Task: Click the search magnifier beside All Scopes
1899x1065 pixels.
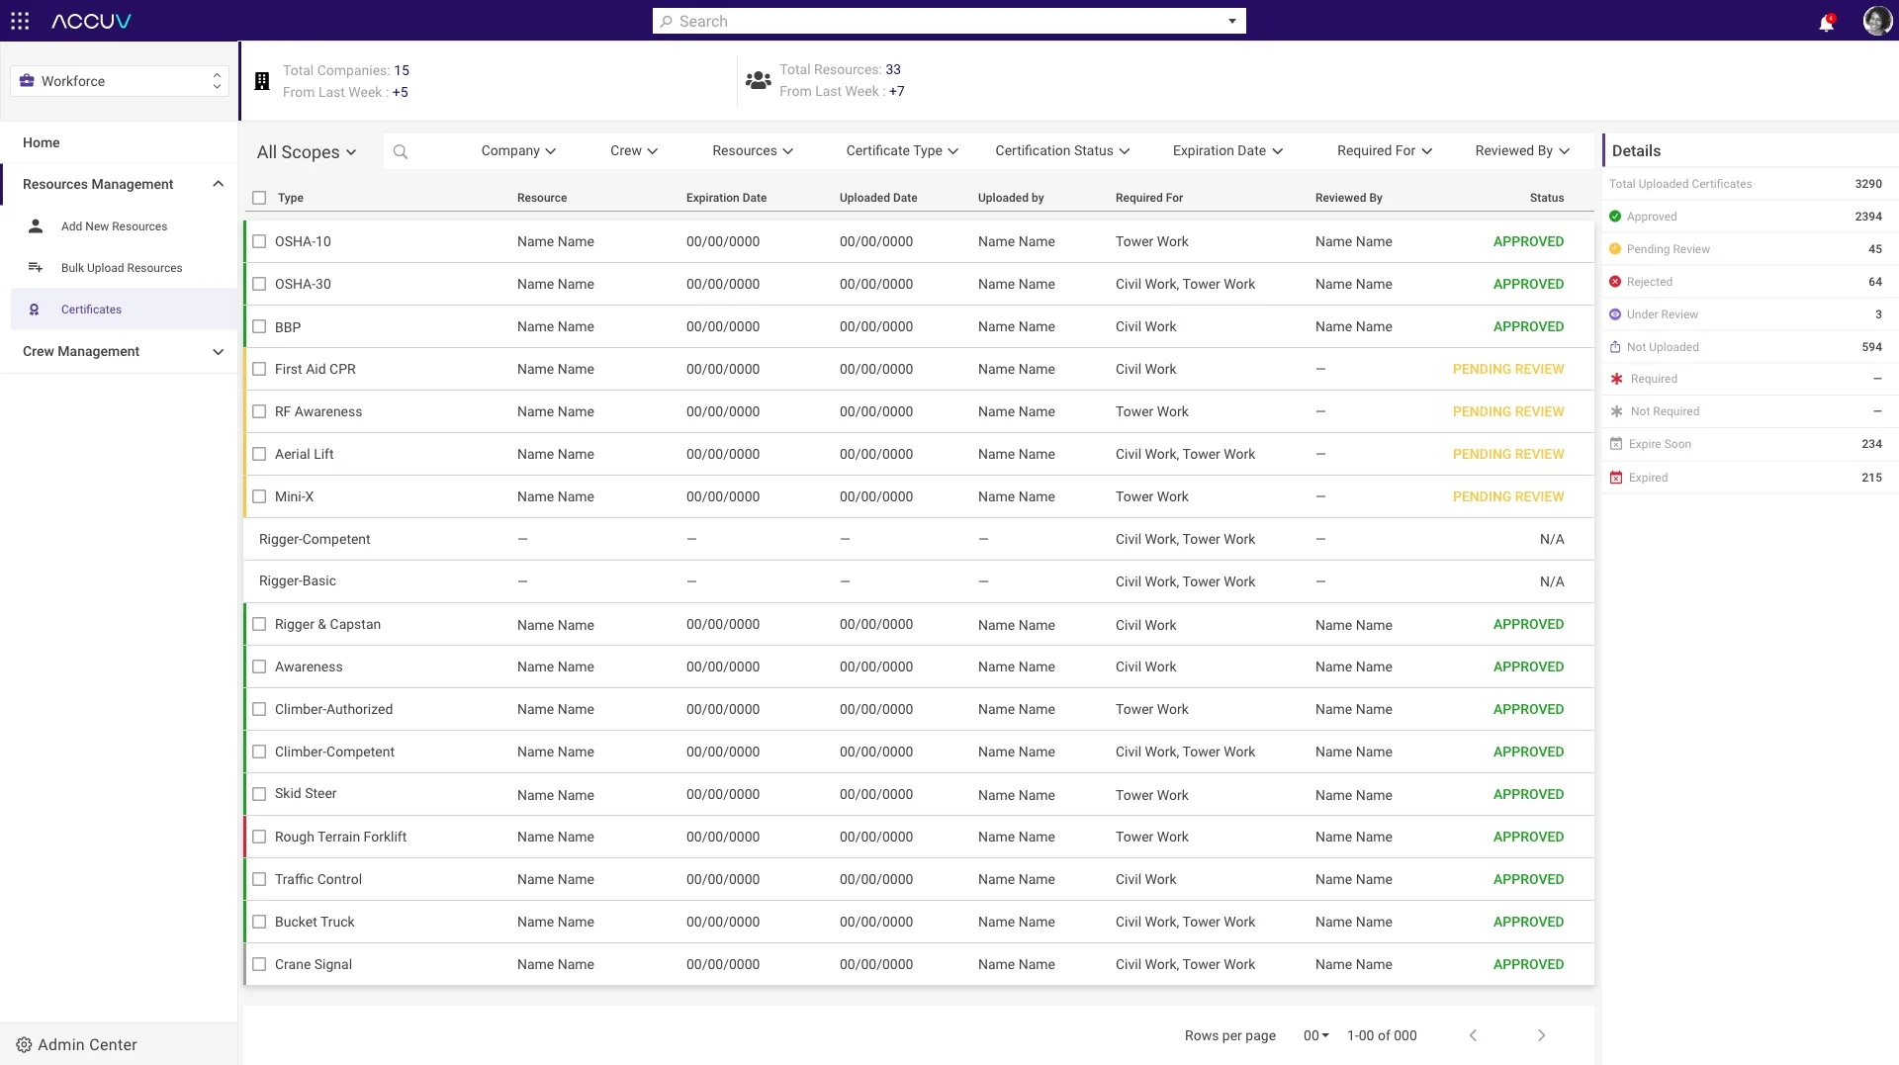Action: [401, 151]
